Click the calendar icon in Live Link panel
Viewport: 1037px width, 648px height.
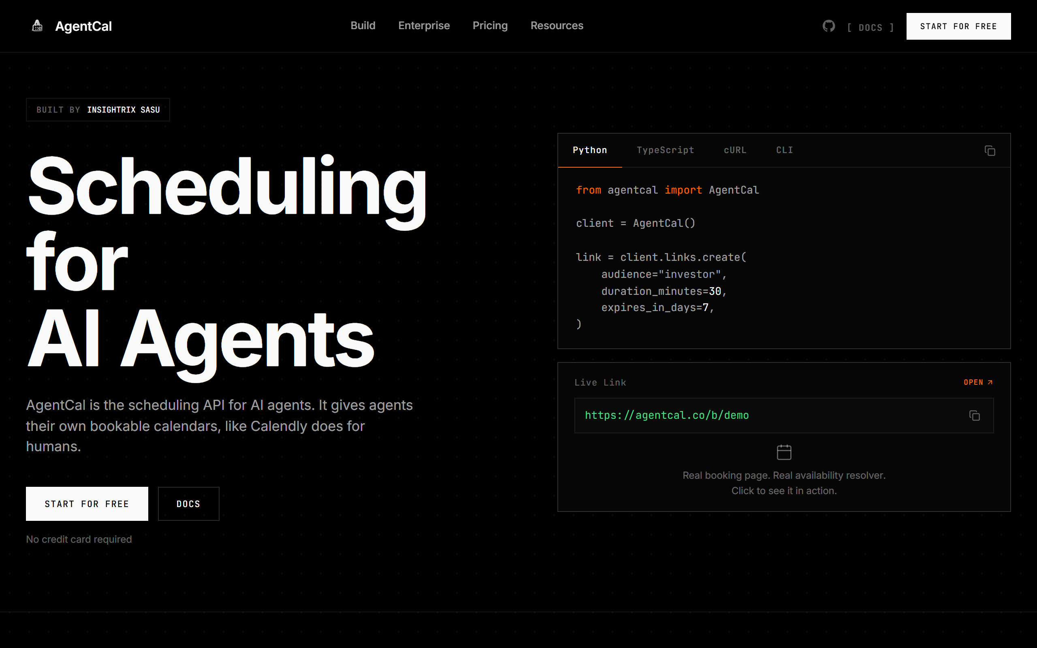click(x=784, y=452)
